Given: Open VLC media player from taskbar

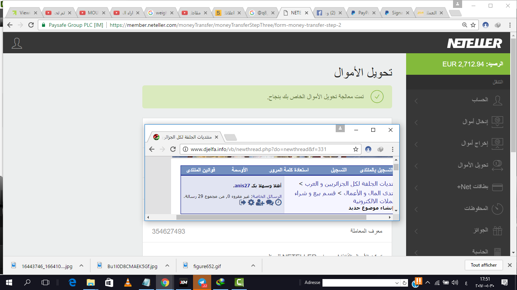Looking at the screenshot, I should [128, 282].
